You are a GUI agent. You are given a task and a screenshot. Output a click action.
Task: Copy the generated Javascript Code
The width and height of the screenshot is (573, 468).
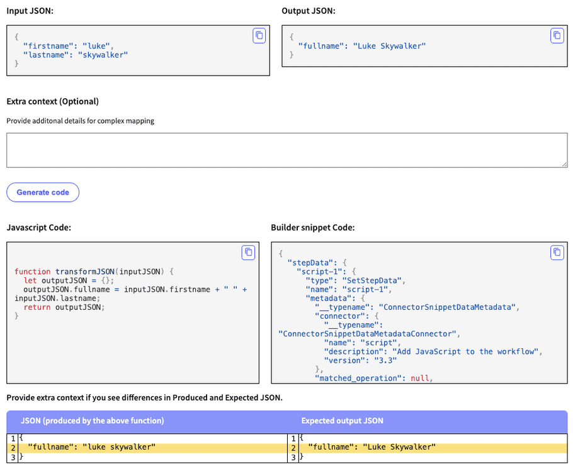(248, 252)
